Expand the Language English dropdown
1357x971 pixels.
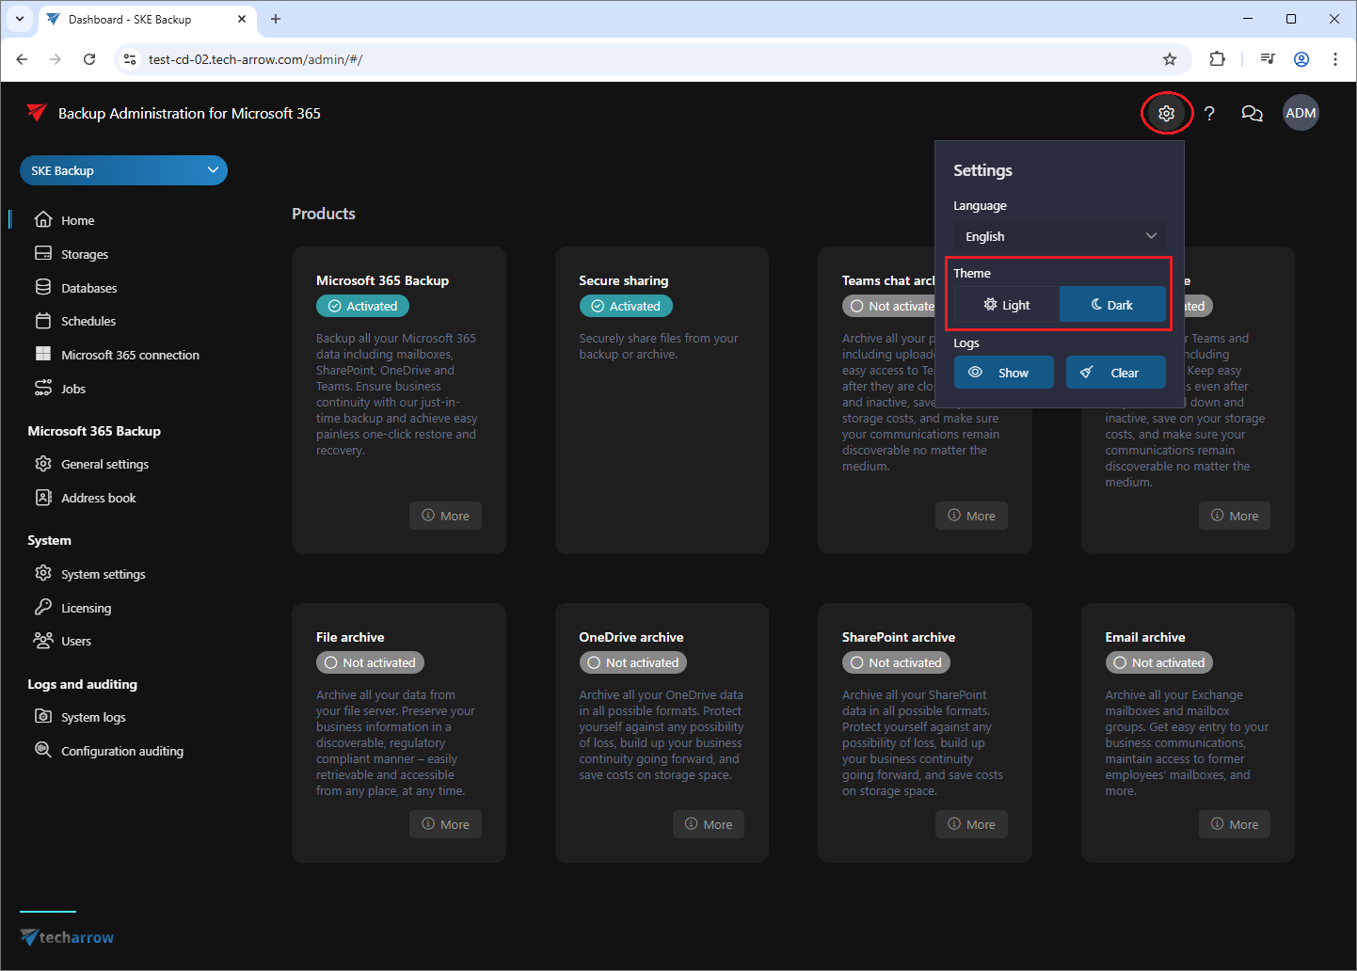click(1059, 236)
